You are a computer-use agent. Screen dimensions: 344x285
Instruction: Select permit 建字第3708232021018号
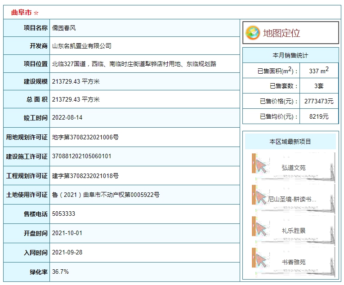pyautogui.click(x=85, y=176)
